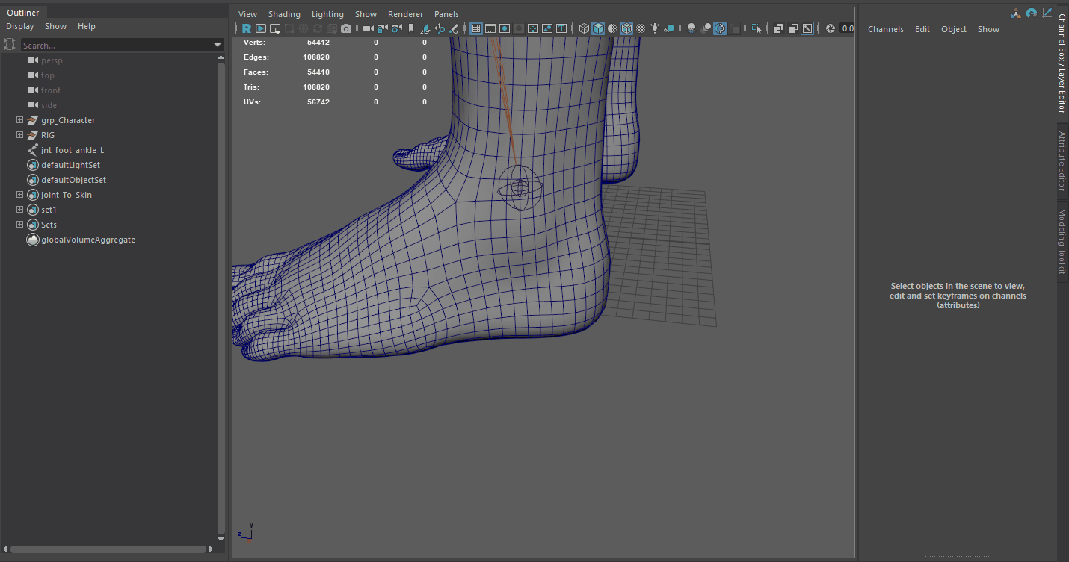Click the viewport snapshot camera icon
The width and height of the screenshot is (1069, 562).
click(346, 28)
